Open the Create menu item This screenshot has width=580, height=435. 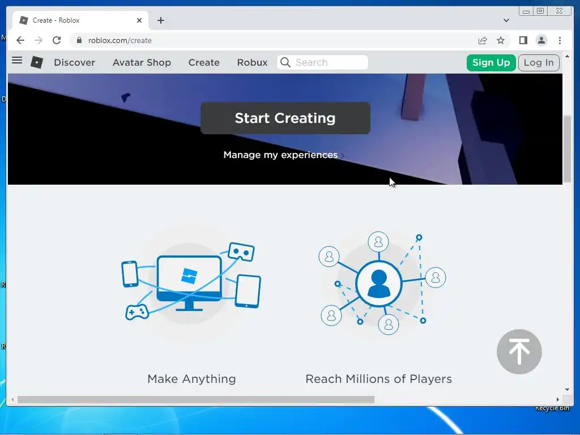click(204, 62)
